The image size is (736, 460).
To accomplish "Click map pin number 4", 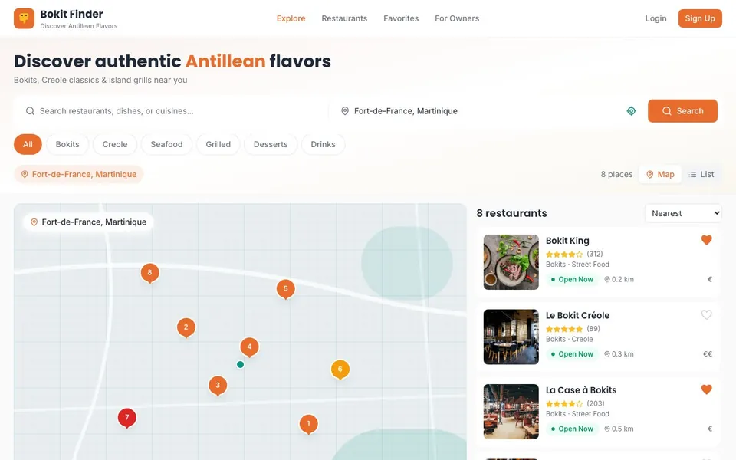I will [x=249, y=347].
